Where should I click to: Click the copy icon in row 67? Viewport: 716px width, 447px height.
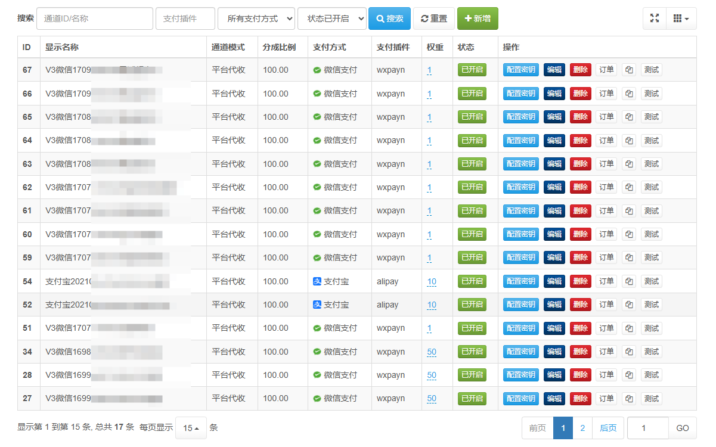pyautogui.click(x=629, y=70)
